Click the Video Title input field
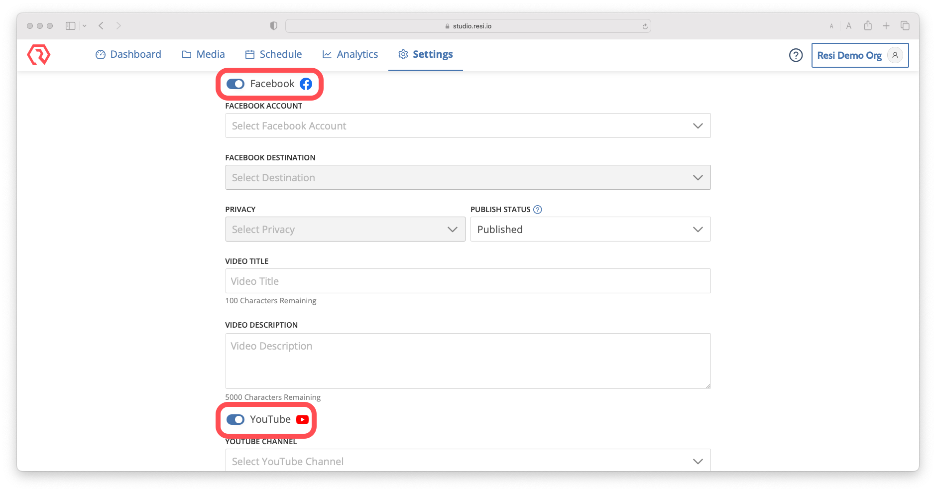 (x=468, y=281)
